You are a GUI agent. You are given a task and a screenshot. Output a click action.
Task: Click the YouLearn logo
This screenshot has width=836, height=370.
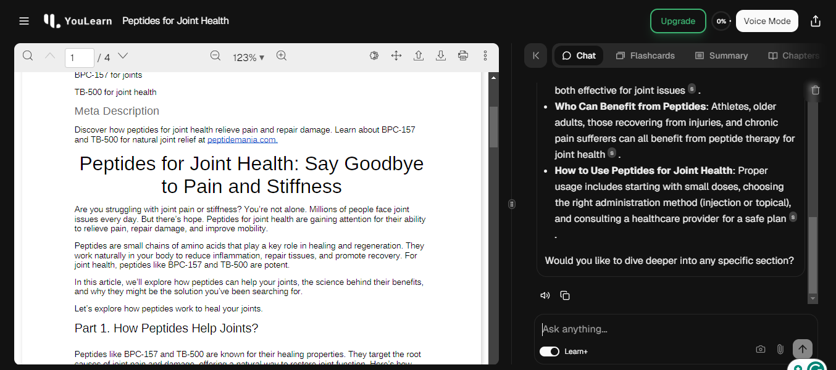pos(78,21)
